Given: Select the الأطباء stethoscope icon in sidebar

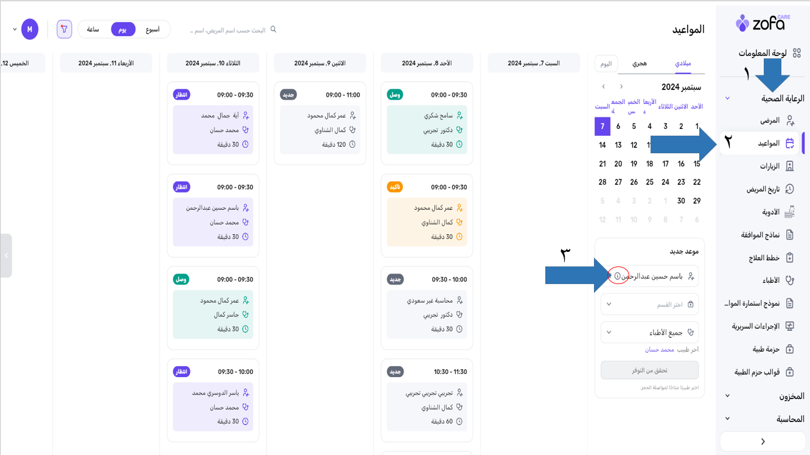Looking at the screenshot, I should (x=790, y=280).
